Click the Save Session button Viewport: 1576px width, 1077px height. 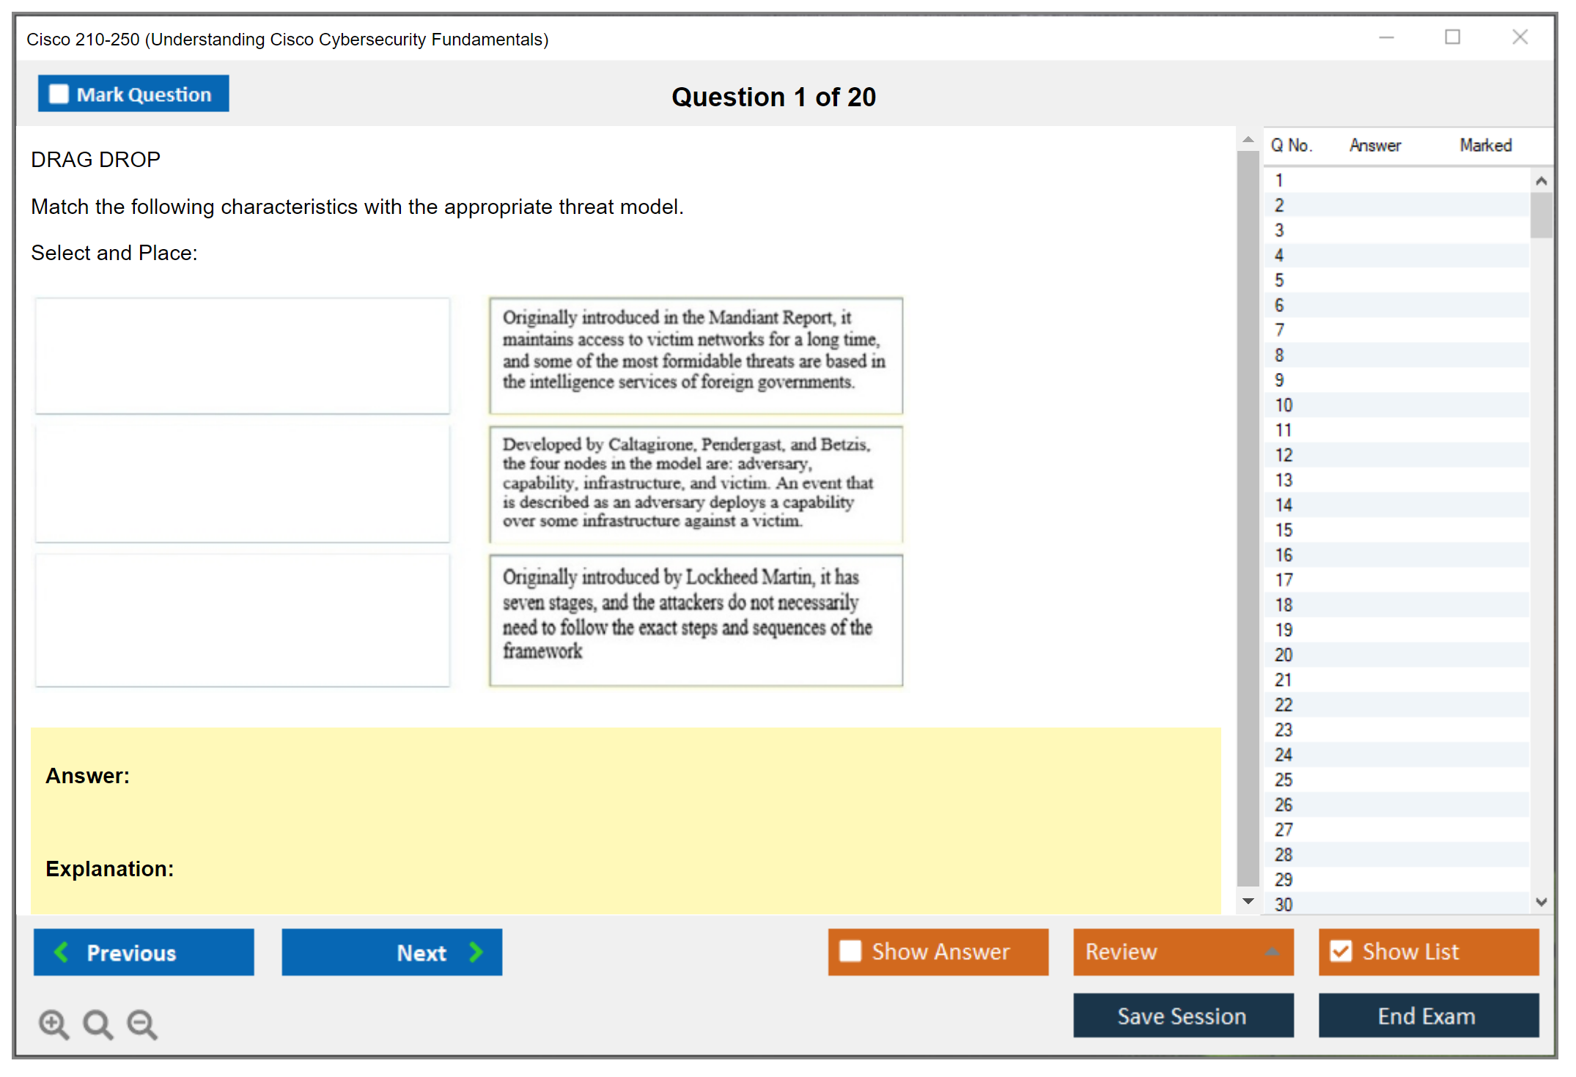[1182, 1015]
